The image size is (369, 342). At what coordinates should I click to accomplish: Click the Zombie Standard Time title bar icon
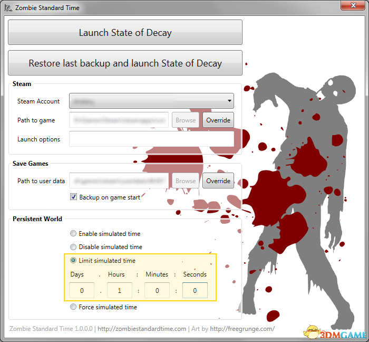coord(8,7)
